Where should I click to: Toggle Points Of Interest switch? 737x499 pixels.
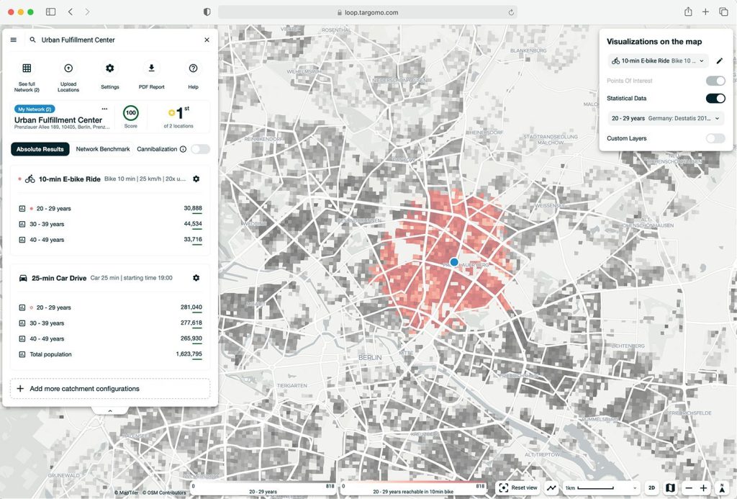715,81
